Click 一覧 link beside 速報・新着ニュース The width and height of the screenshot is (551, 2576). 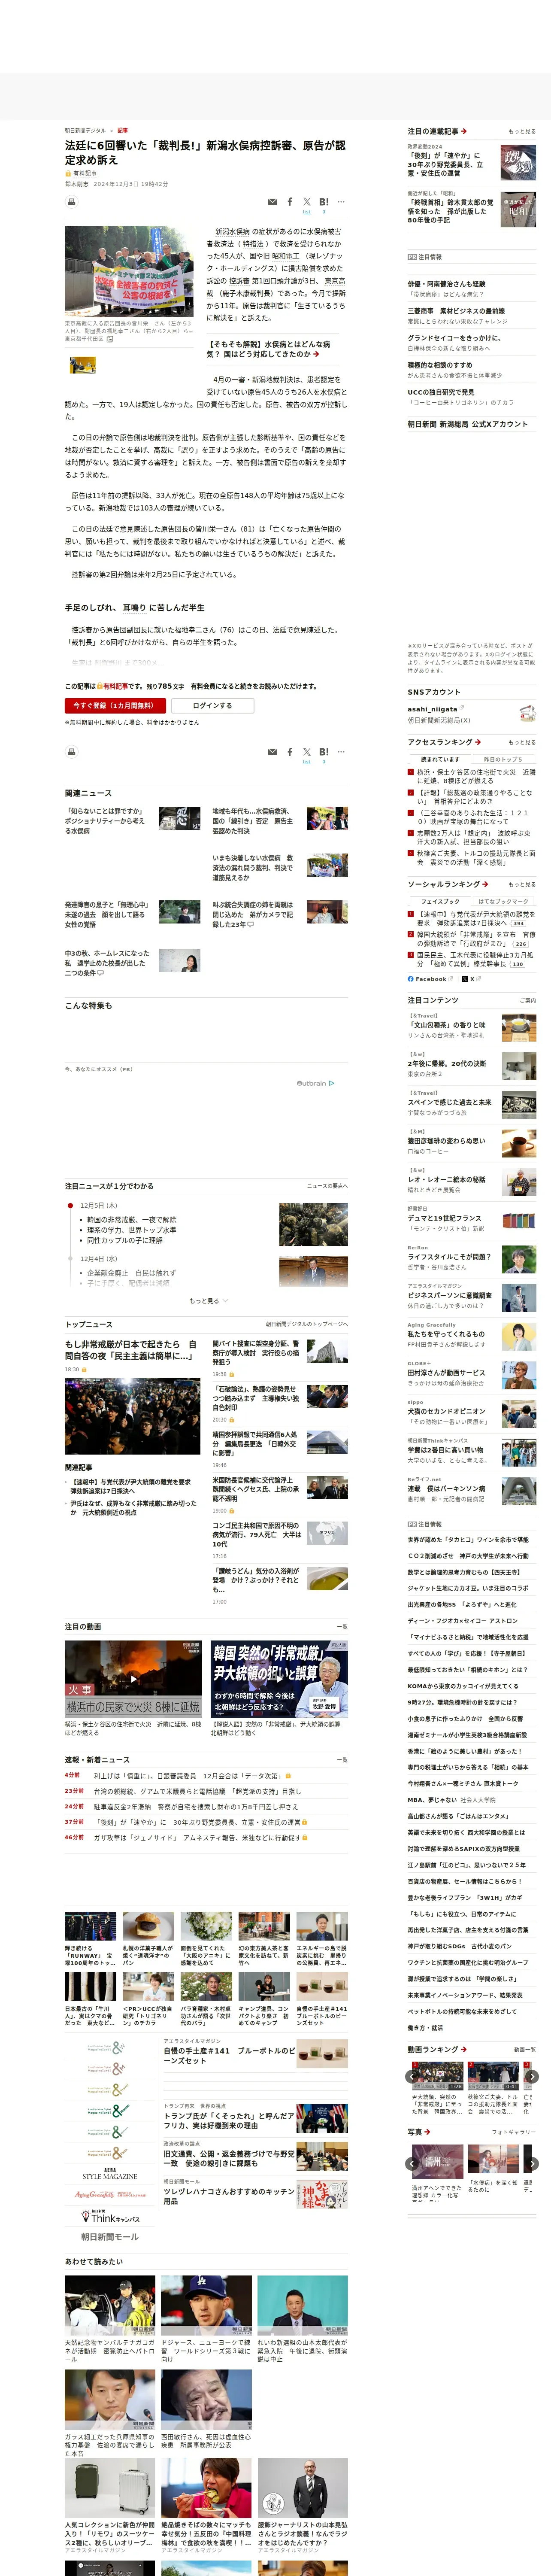[342, 1760]
